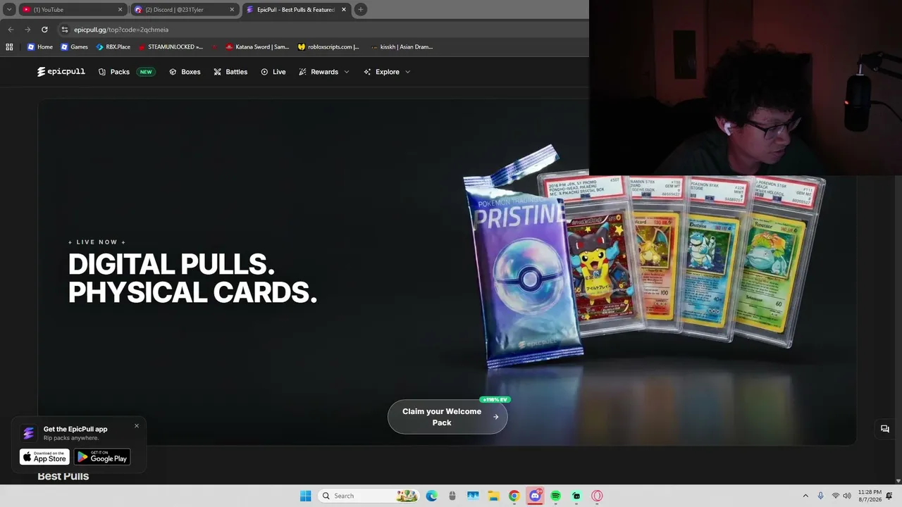Image resolution: width=902 pixels, height=507 pixels.
Task: Close the Discord browser tab
Action: 231,10
